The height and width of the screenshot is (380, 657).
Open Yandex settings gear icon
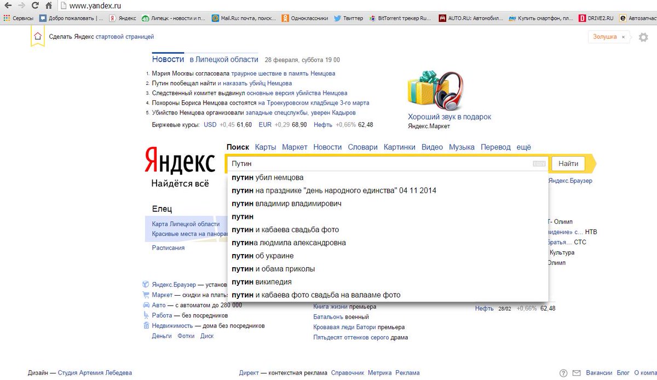(x=643, y=37)
